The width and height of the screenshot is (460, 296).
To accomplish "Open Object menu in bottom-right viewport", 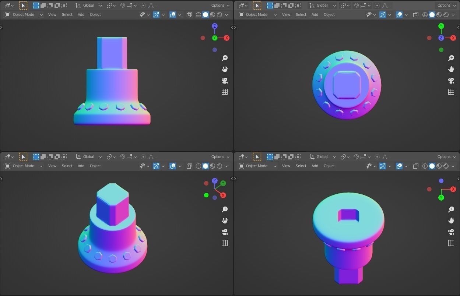I will click(329, 166).
